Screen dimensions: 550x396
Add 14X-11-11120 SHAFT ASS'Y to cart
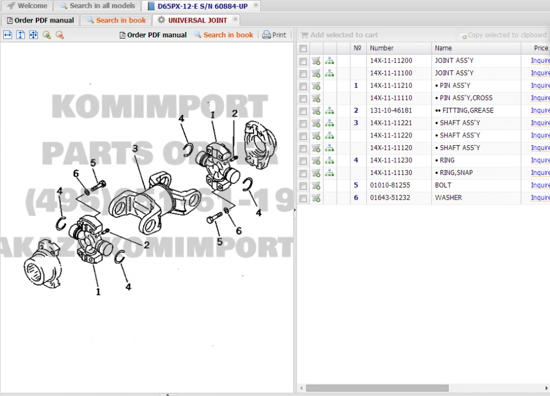coord(316,148)
